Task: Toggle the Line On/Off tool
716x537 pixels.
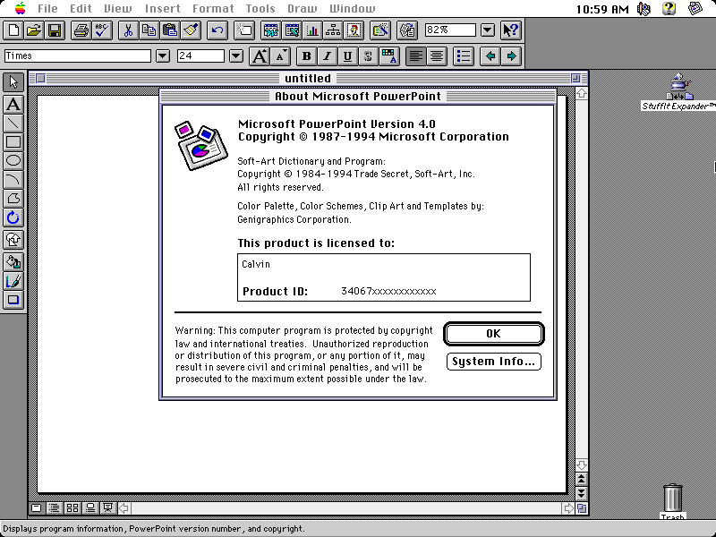Action: tap(13, 281)
